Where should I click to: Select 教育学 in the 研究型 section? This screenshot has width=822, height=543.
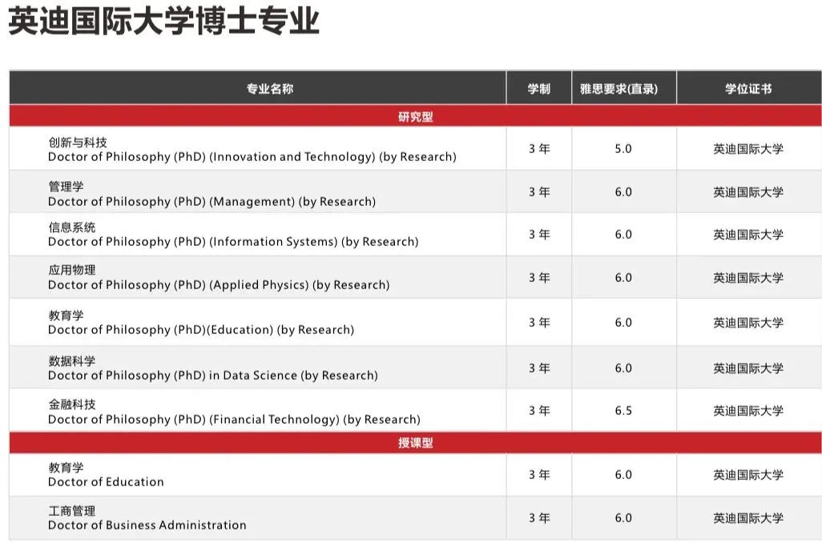pos(66,316)
